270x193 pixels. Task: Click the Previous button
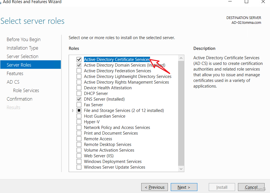[155, 187]
